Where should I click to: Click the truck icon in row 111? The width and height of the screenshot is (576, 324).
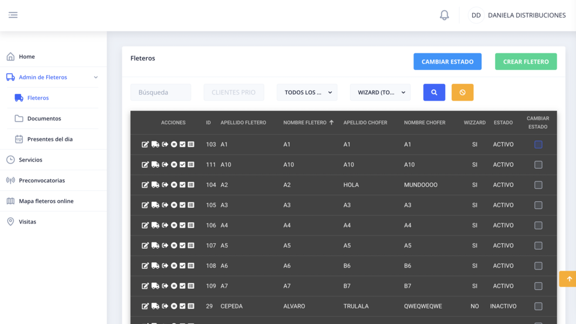155,165
